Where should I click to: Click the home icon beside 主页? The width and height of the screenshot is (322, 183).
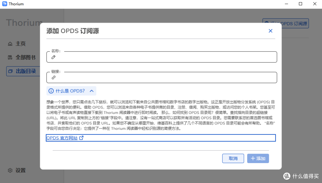[10, 44]
